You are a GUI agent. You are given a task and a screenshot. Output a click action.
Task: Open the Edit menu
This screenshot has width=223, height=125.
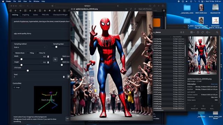(x=20, y=1)
